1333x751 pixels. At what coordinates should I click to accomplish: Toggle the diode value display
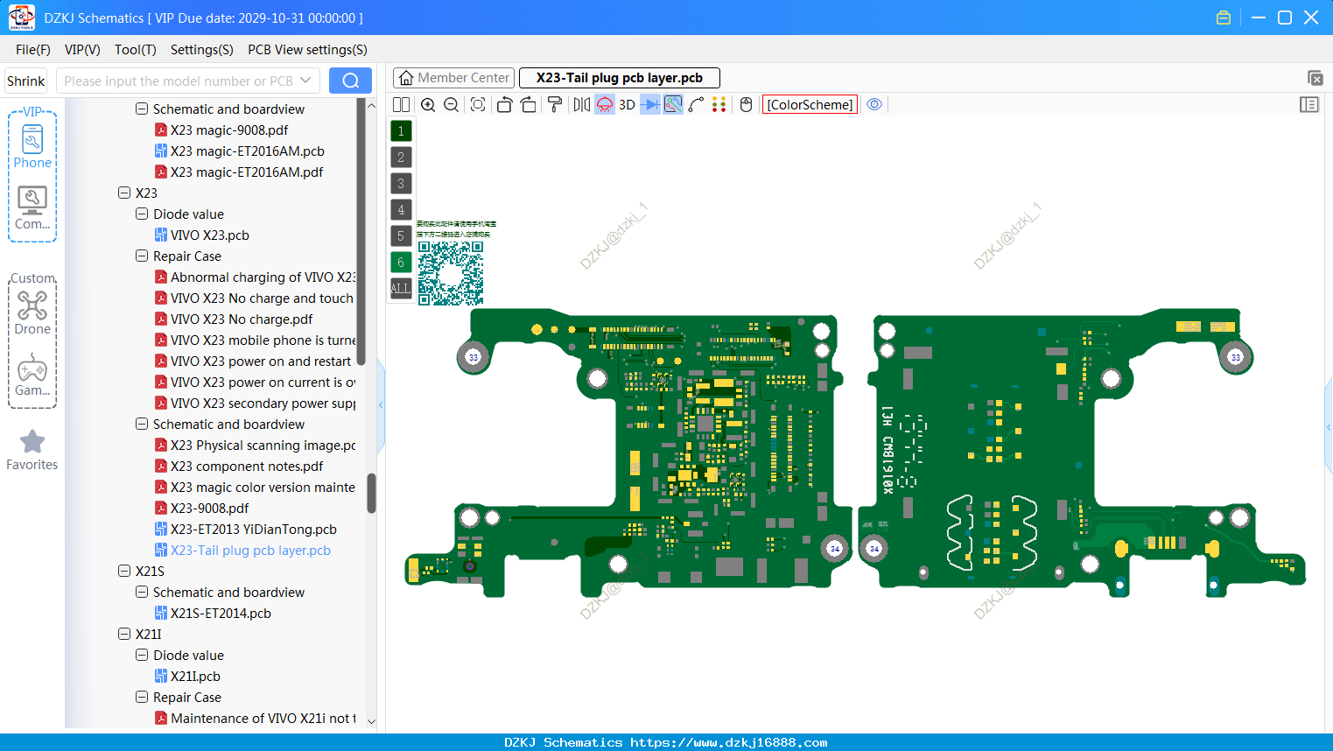click(x=650, y=105)
